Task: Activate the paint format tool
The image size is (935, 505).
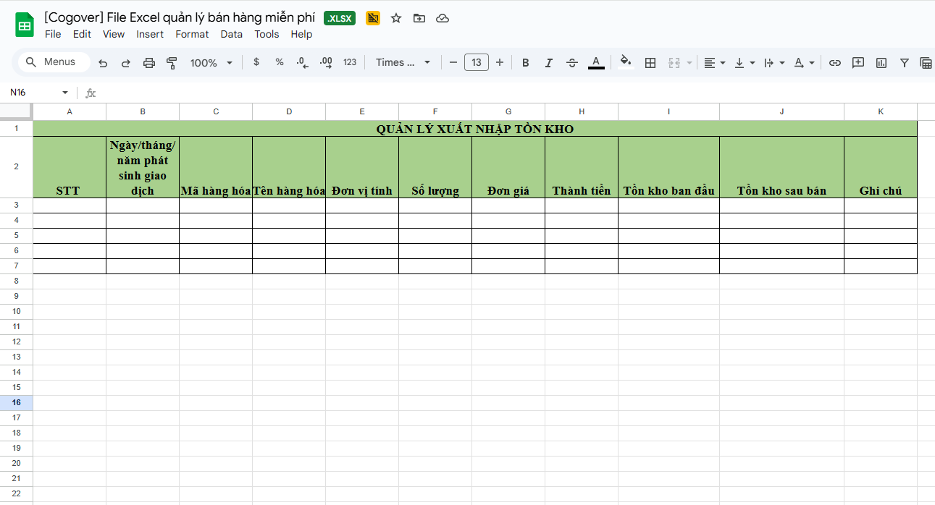Action: 172,63
